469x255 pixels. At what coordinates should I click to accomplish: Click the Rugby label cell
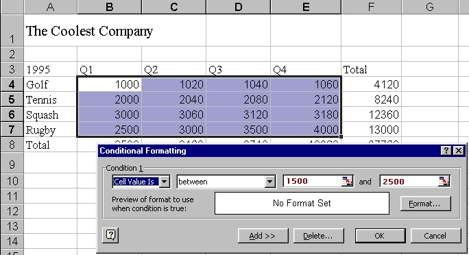50,130
